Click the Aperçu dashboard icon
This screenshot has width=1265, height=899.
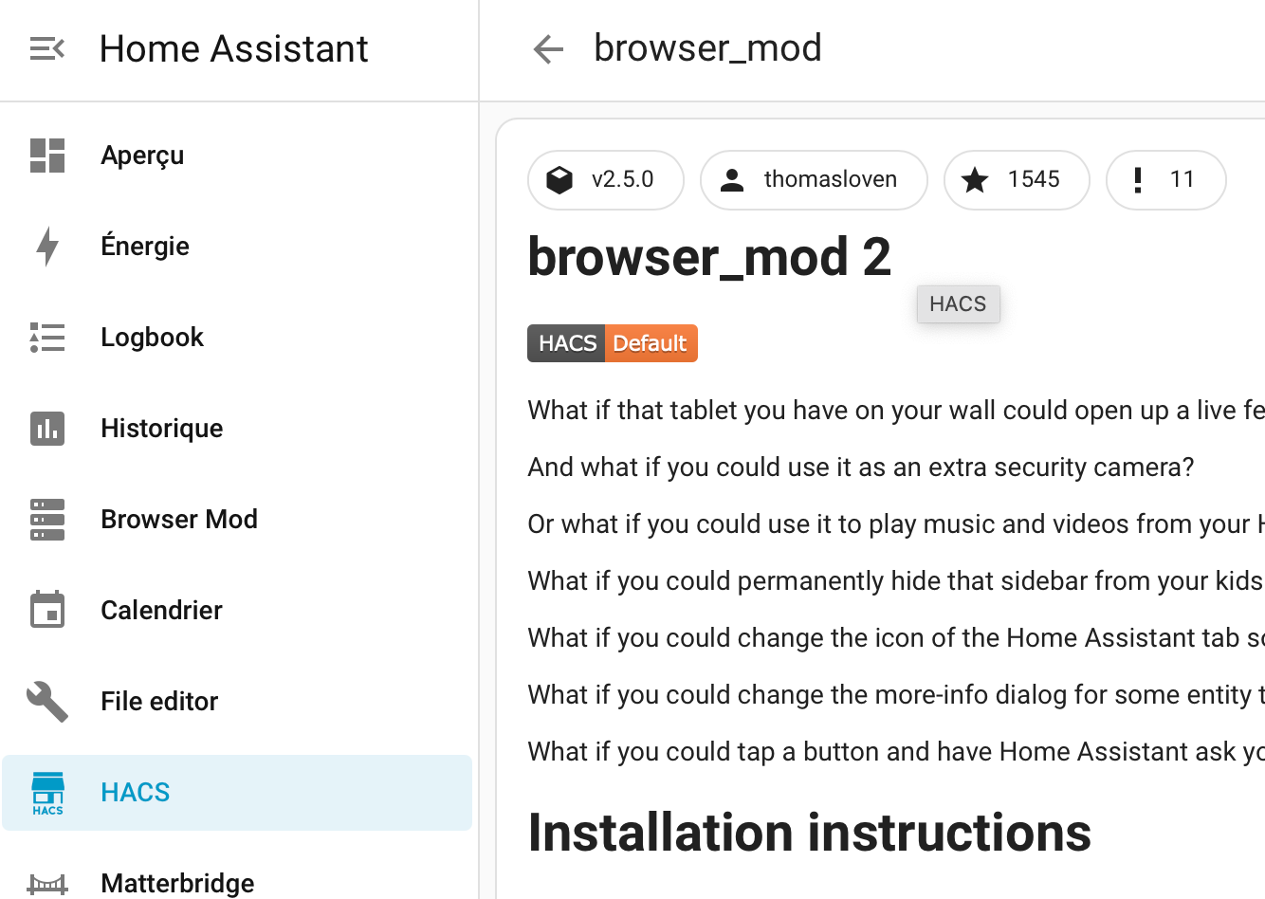(46, 156)
